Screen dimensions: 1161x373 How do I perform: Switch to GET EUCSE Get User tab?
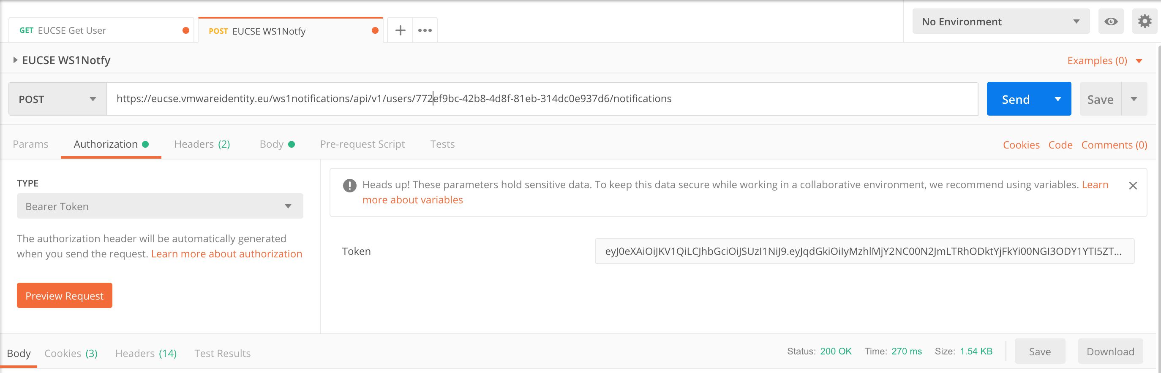tap(101, 31)
